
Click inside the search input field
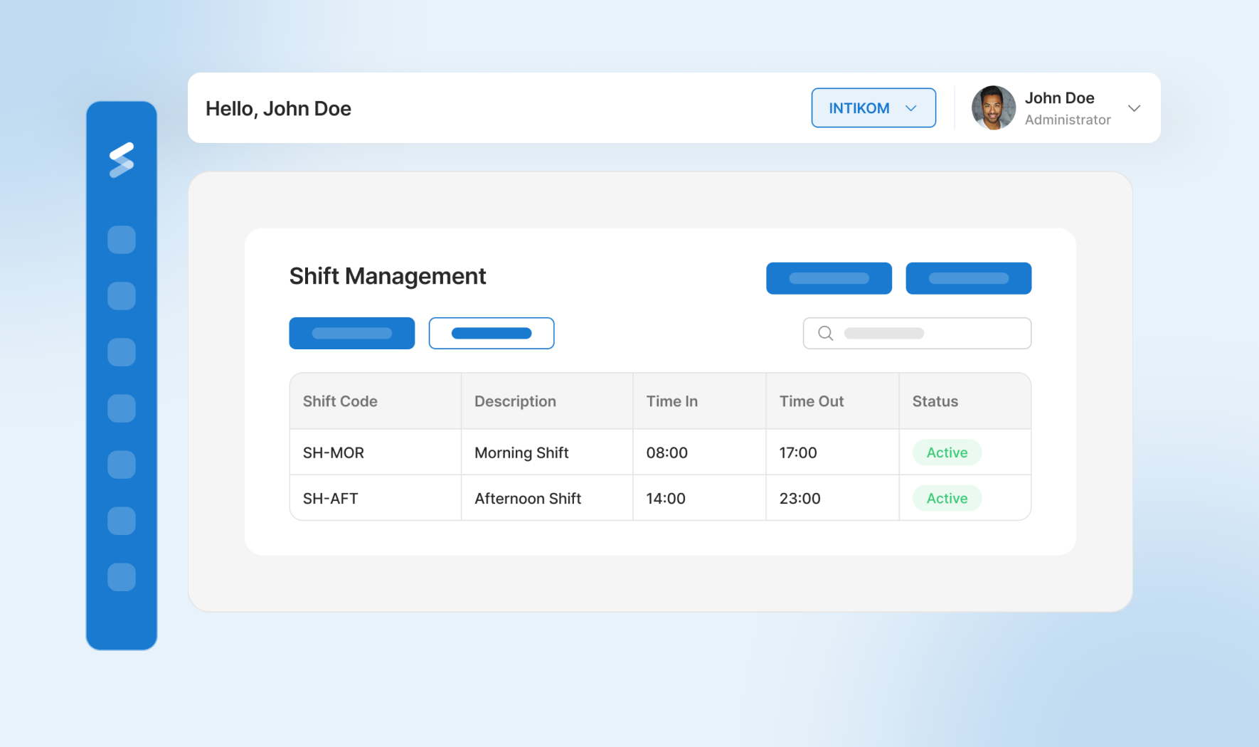click(925, 333)
